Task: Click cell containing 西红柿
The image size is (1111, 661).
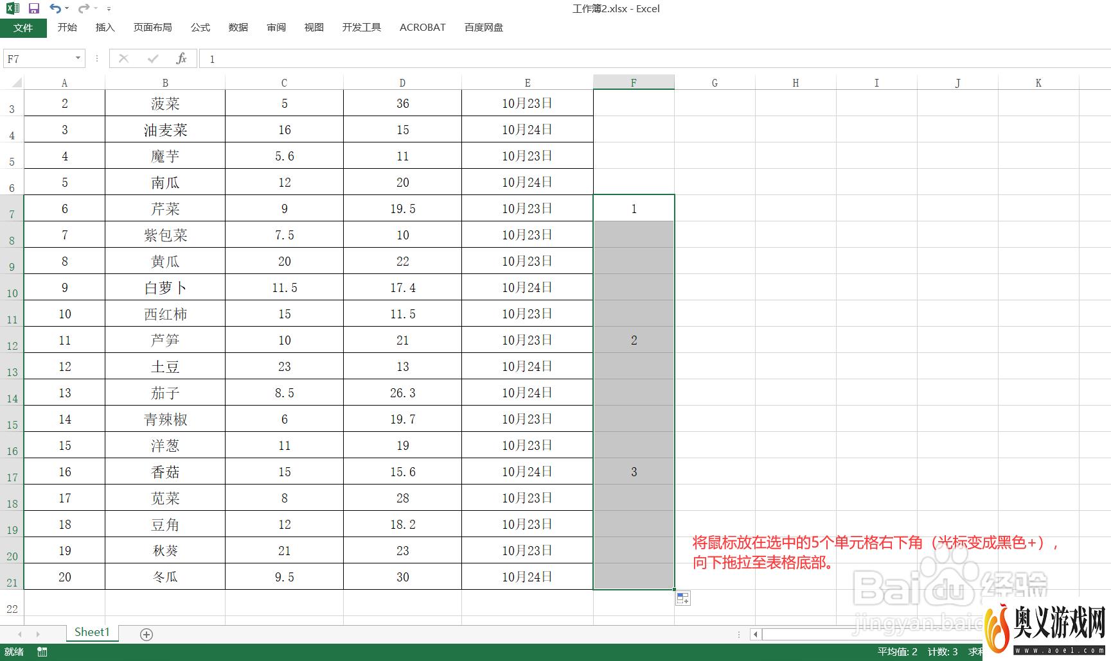Action: [165, 314]
